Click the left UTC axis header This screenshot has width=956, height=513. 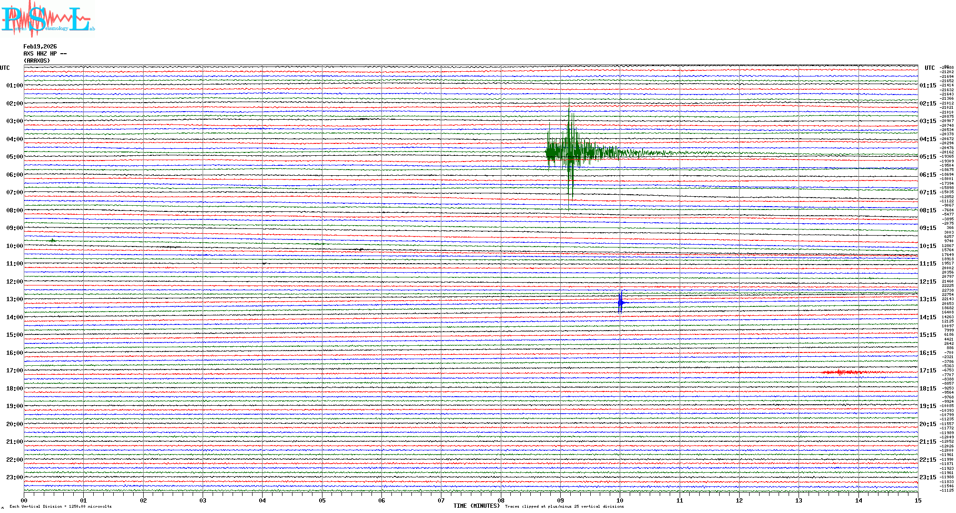5,68
